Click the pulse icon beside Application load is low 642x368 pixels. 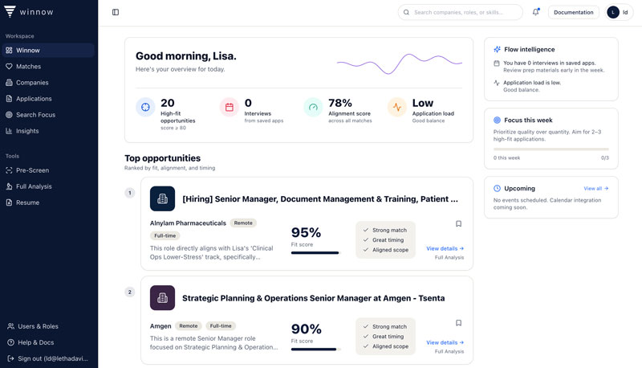[497, 83]
